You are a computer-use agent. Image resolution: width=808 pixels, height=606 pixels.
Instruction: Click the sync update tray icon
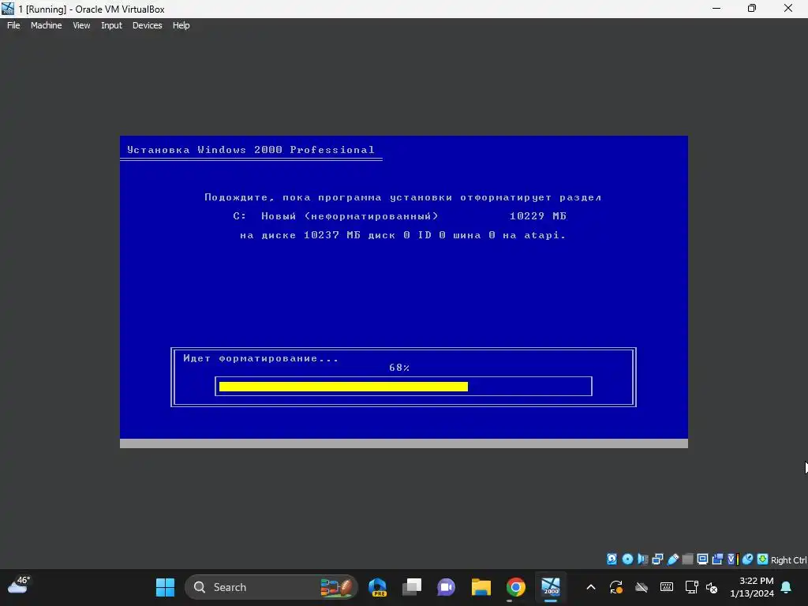[616, 587]
